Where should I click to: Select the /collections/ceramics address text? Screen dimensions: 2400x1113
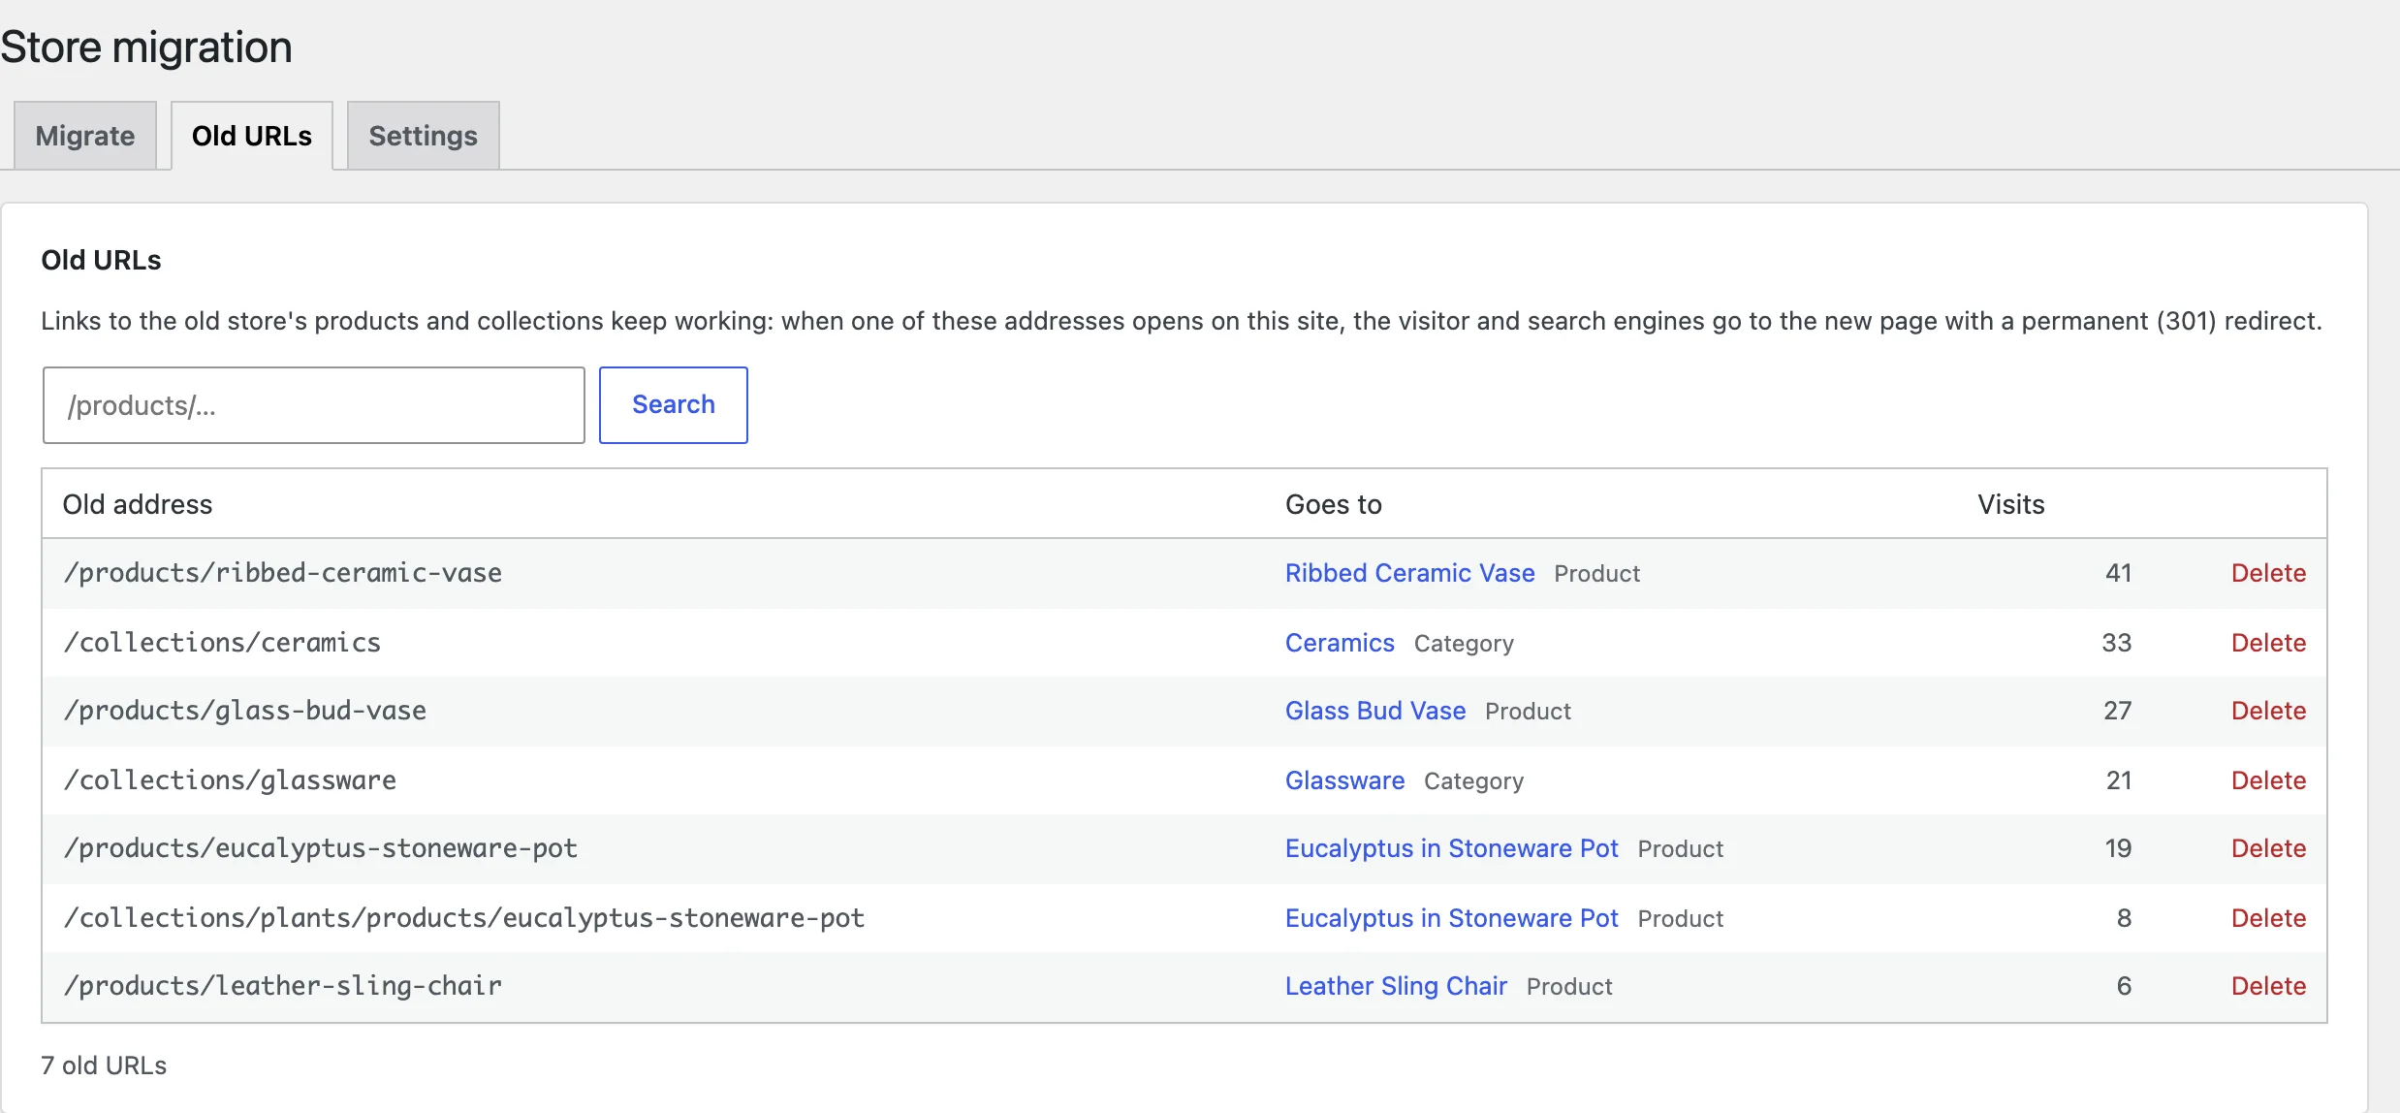tap(222, 643)
